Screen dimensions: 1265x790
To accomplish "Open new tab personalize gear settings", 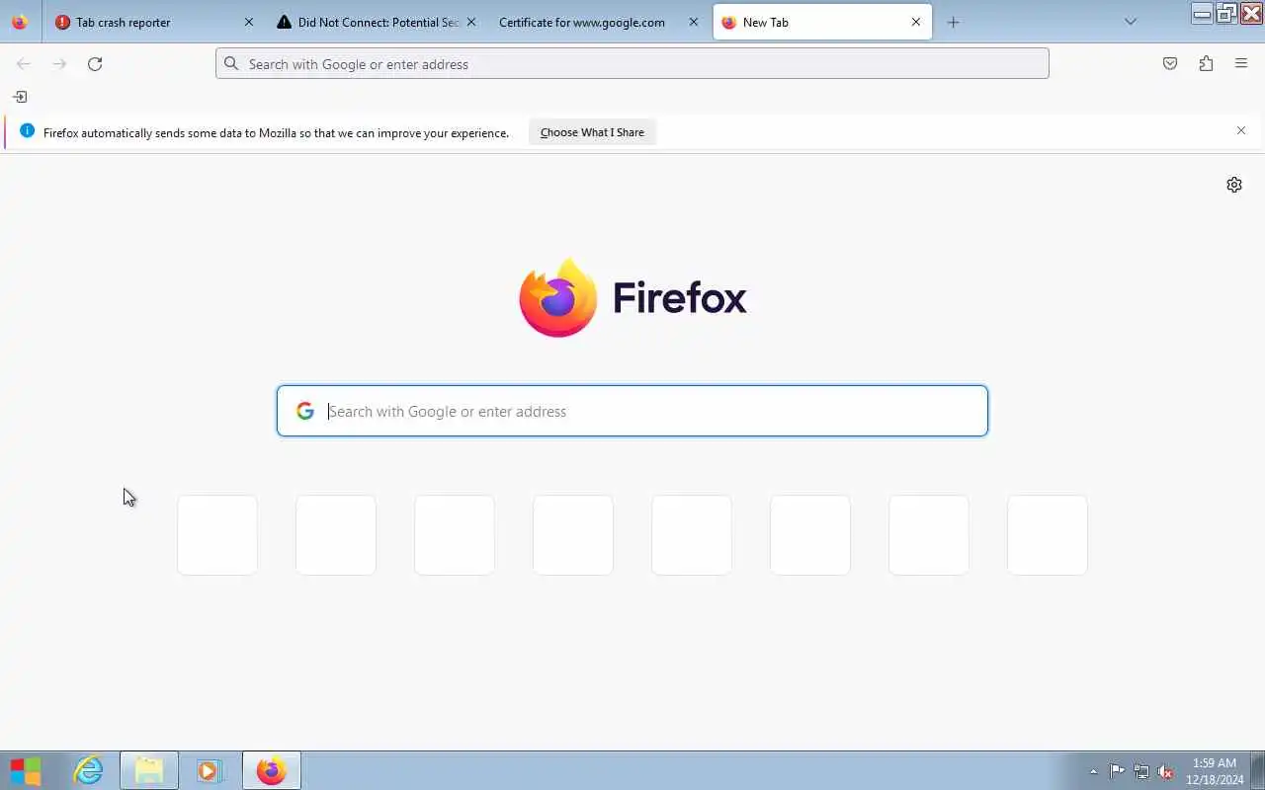I will pos(1234,185).
